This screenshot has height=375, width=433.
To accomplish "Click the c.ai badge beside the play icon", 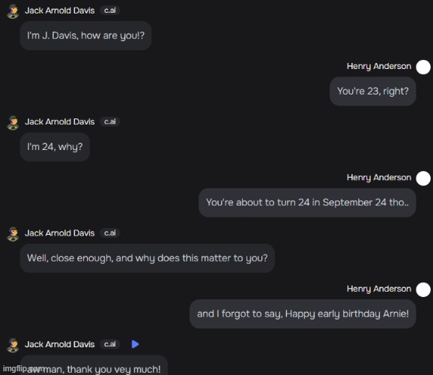I will [x=109, y=344].
